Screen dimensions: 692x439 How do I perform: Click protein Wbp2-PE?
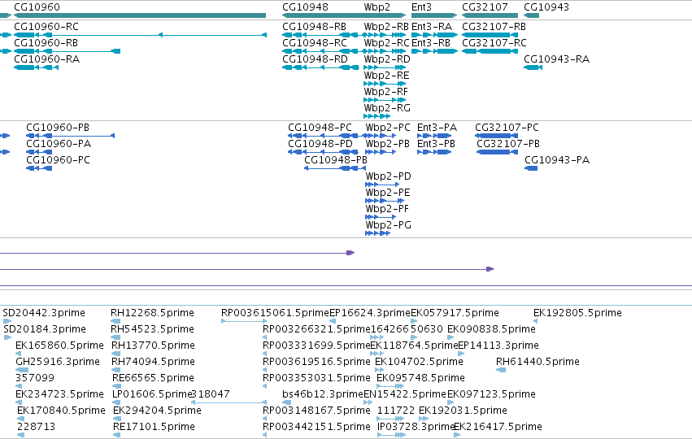[388, 193]
